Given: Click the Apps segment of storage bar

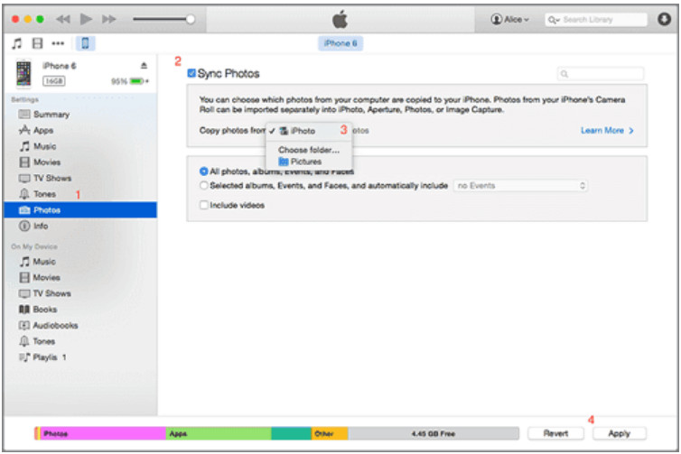Looking at the screenshot, I should (x=219, y=433).
